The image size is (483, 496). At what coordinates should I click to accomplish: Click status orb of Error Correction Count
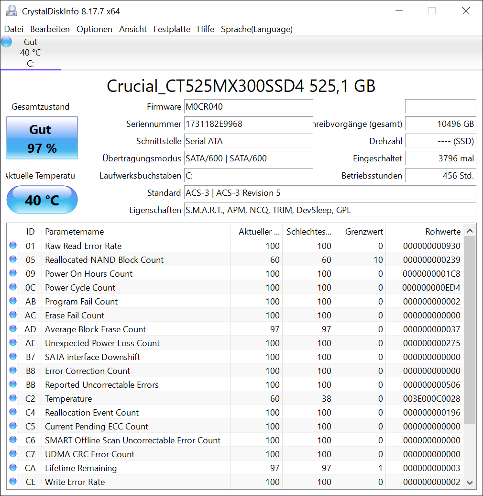coord(13,370)
